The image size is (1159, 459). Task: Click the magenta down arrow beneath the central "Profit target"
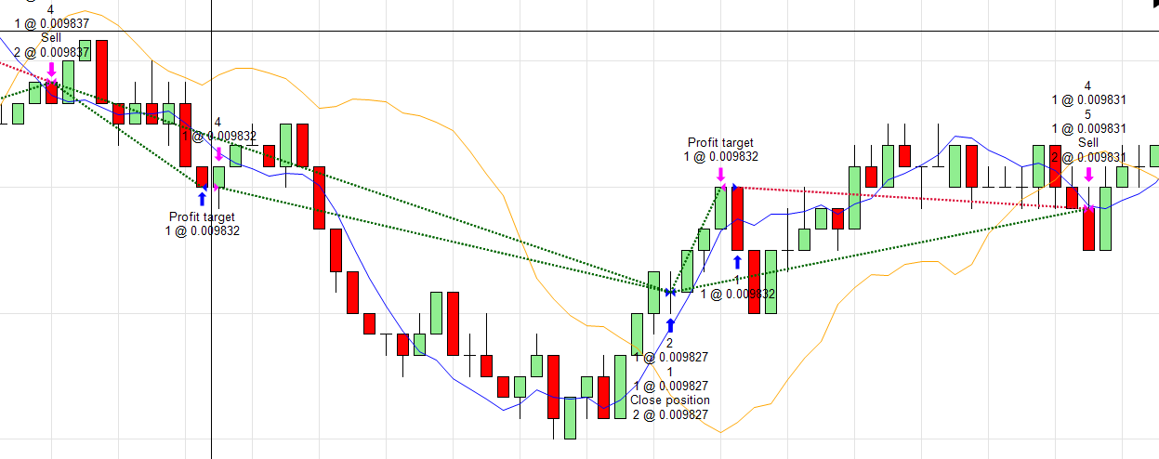[721, 174]
